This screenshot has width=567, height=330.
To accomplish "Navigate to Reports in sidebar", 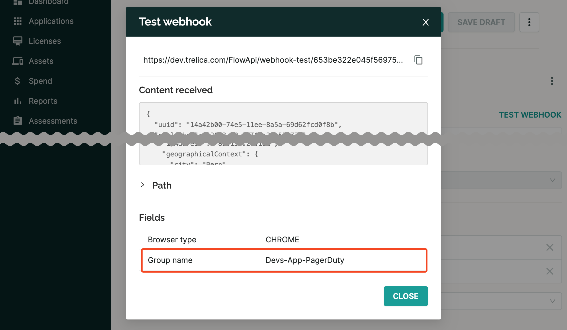I will pyautogui.click(x=43, y=101).
